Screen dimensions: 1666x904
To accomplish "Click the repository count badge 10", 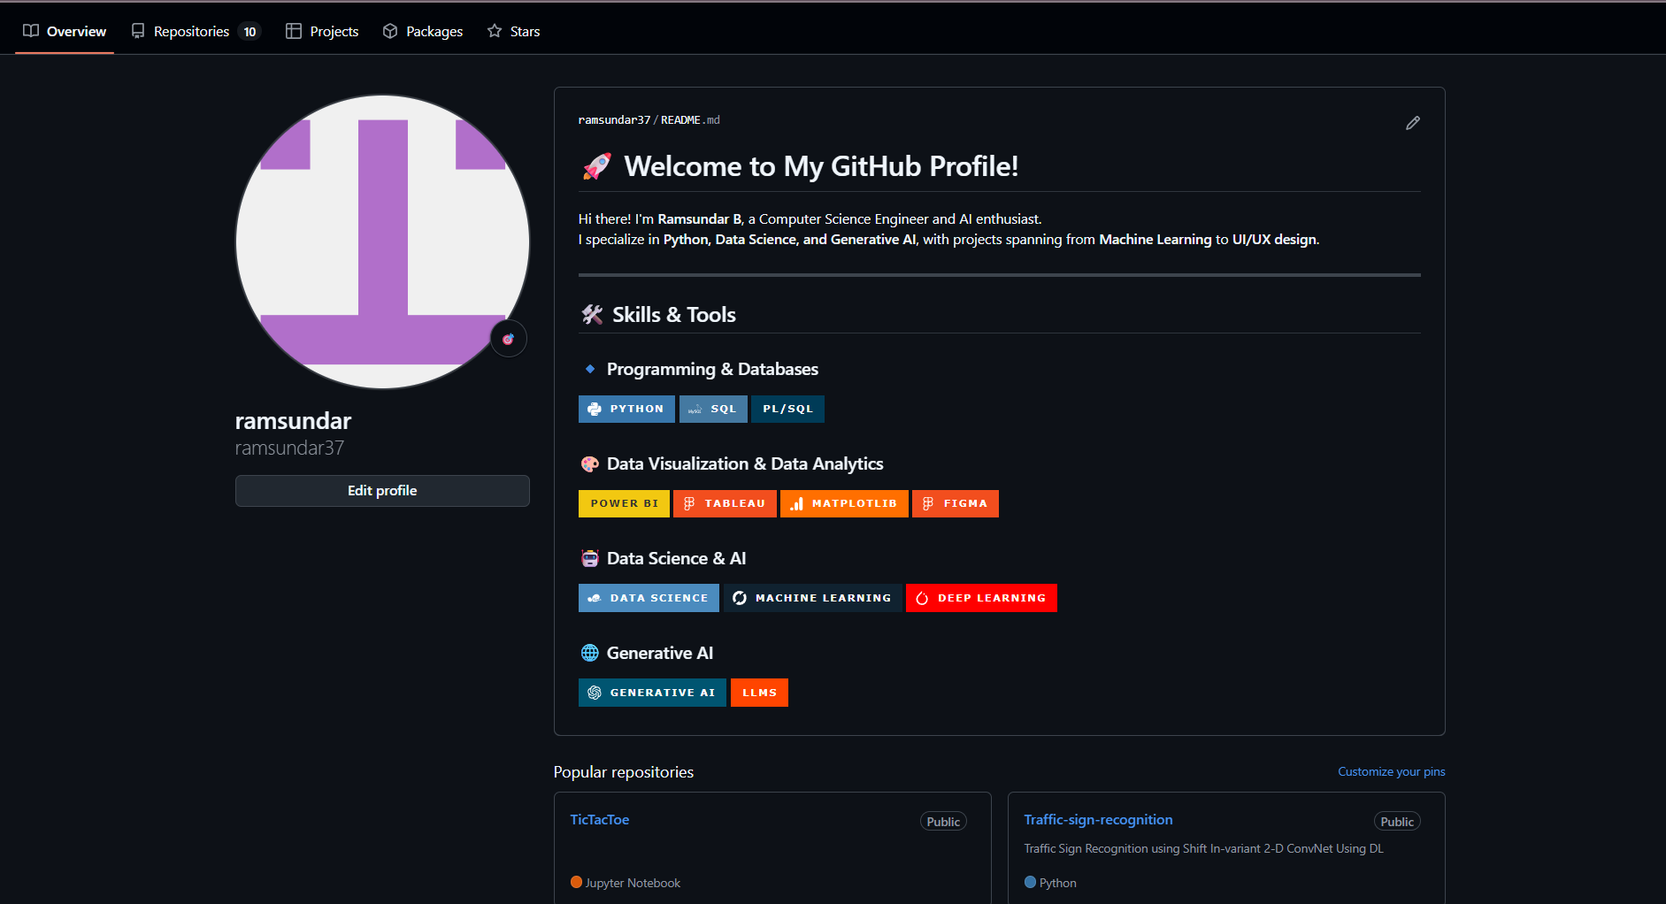I will [250, 32].
